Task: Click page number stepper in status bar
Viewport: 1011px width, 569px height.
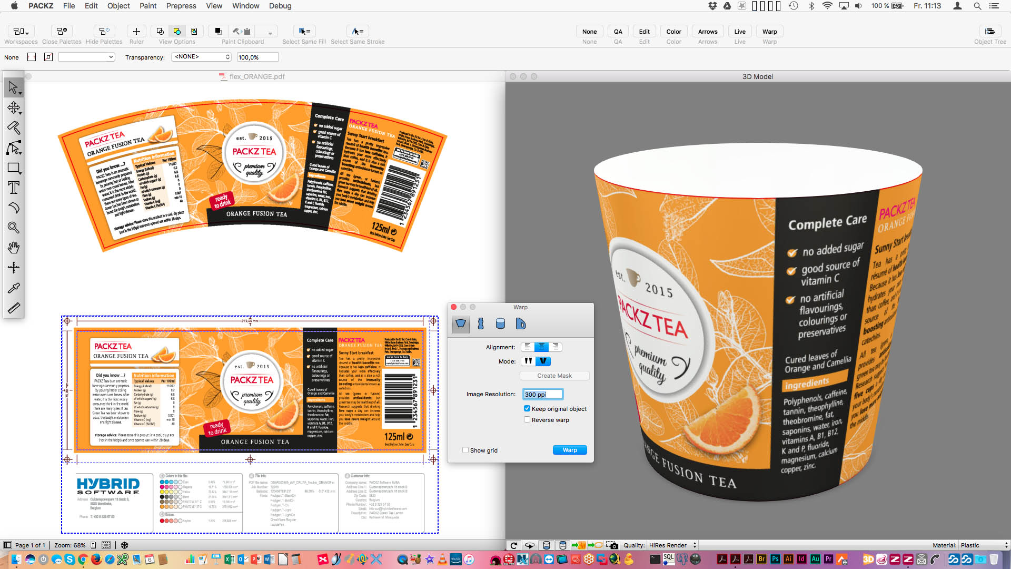Action: coord(93,545)
